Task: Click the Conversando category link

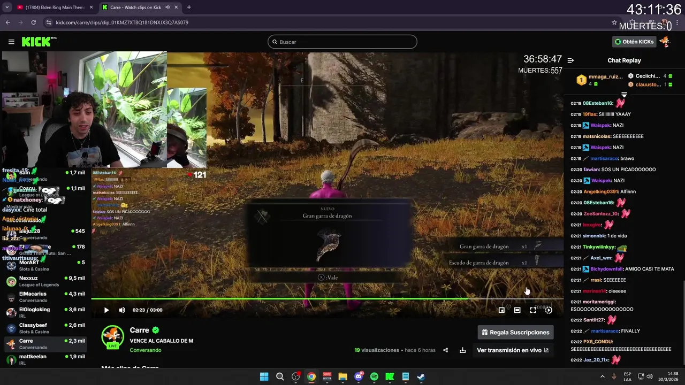Action: [x=145, y=350]
